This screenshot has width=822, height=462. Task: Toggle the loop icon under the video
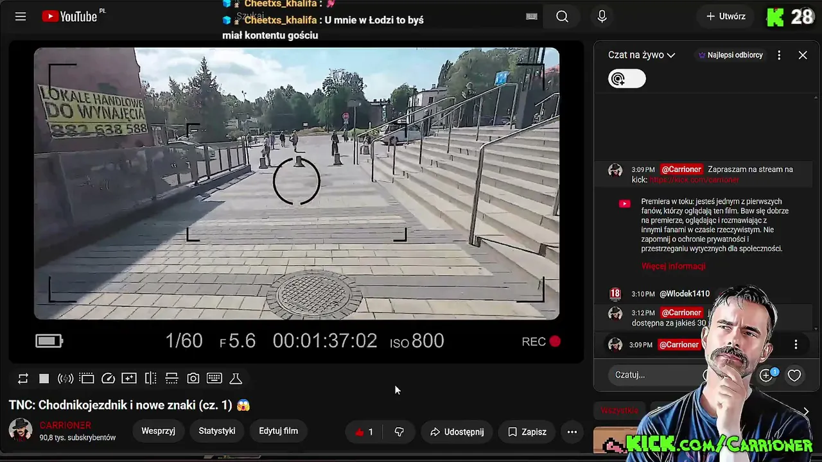pos(23,379)
